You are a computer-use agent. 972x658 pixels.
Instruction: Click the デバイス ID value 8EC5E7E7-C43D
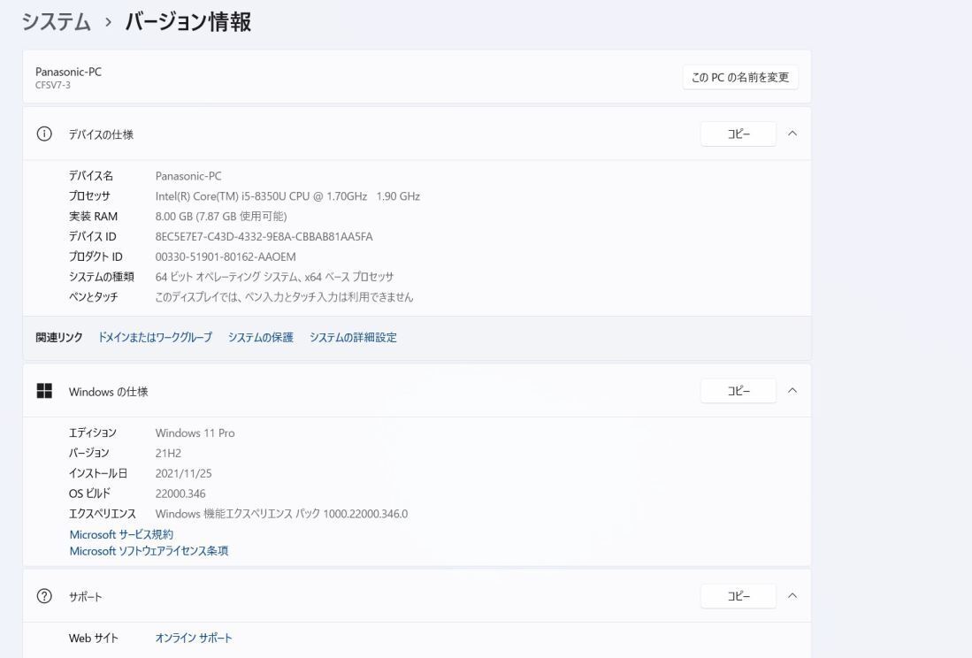(264, 237)
